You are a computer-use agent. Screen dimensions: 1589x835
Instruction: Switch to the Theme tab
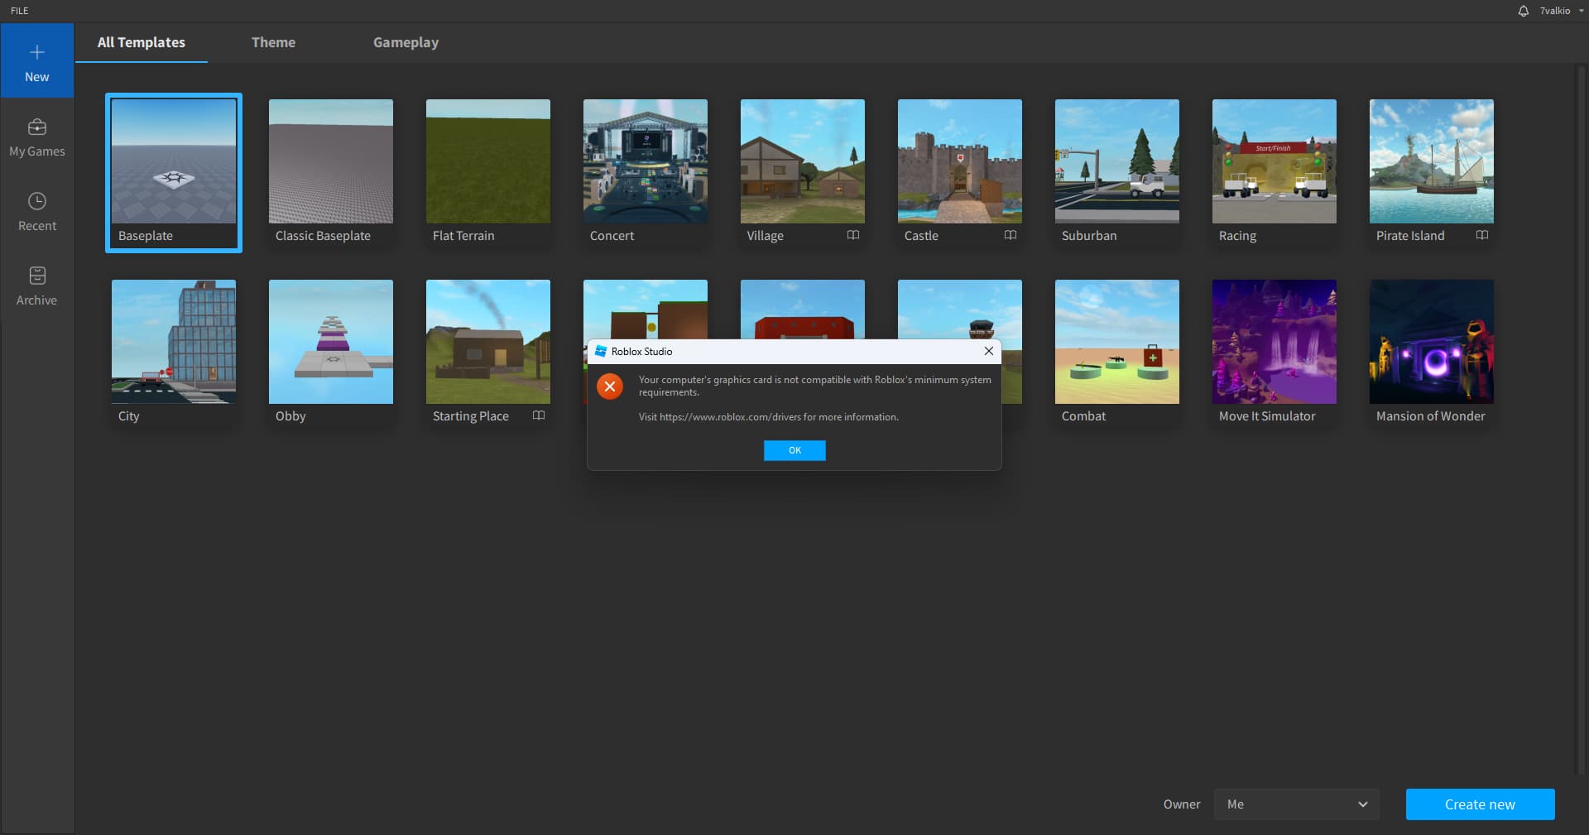point(273,42)
